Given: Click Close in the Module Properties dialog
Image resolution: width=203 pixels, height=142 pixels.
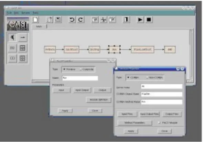Looking at the screenshot, I should pos(164,131).
